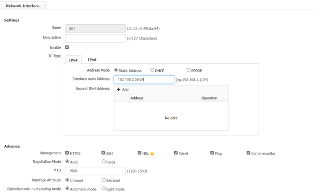Add a second IPv4 address
This screenshot has height=196, width=319.
point(123,89)
